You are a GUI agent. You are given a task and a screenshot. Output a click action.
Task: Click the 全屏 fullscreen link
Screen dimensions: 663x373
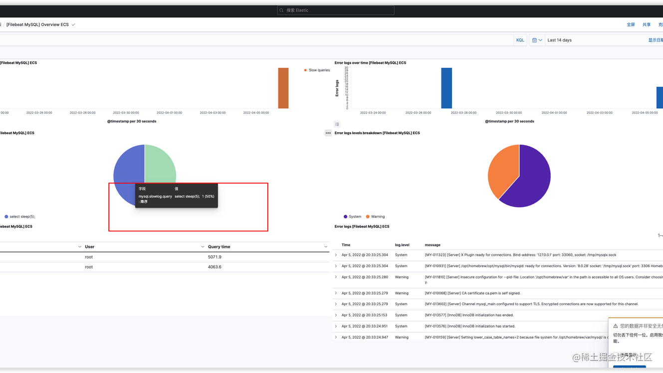631,24
